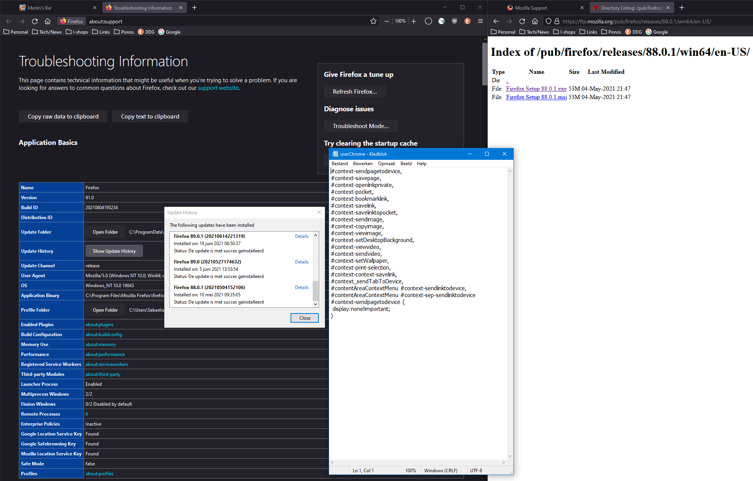Open Folder for Profile Folder row
The height and width of the screenshot is (481, 753).
click(105, 310)
